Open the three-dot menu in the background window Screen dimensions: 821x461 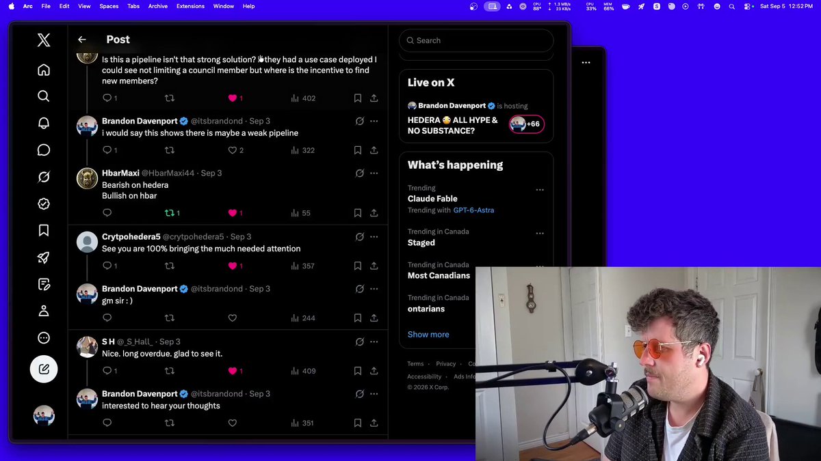(586, 62)
